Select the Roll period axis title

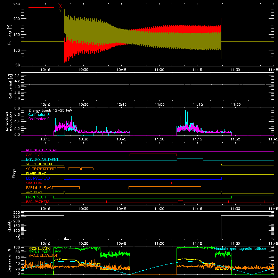point(10,87)
